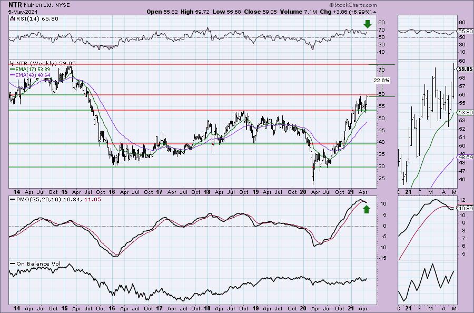Click the Volume 7.1M value
The image size is (474, 313).
[x=298, y=12]
